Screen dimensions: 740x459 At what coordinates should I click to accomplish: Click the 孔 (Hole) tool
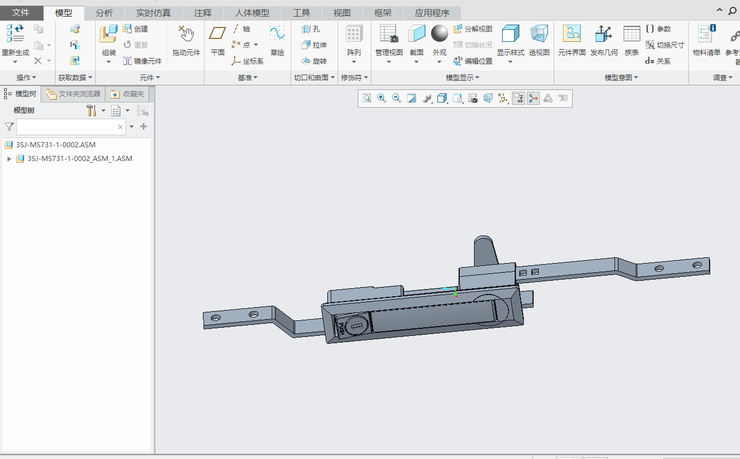tap(311, 29)
